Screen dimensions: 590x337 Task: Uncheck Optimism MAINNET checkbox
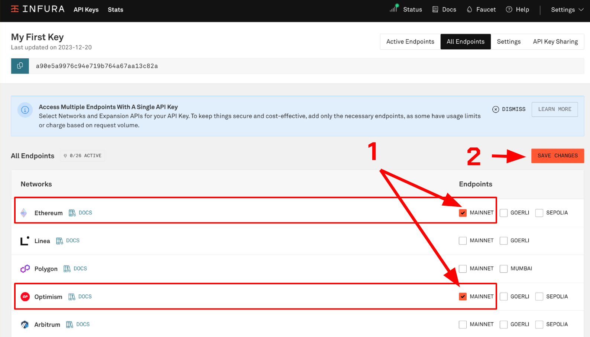click(x=463, y=297)
